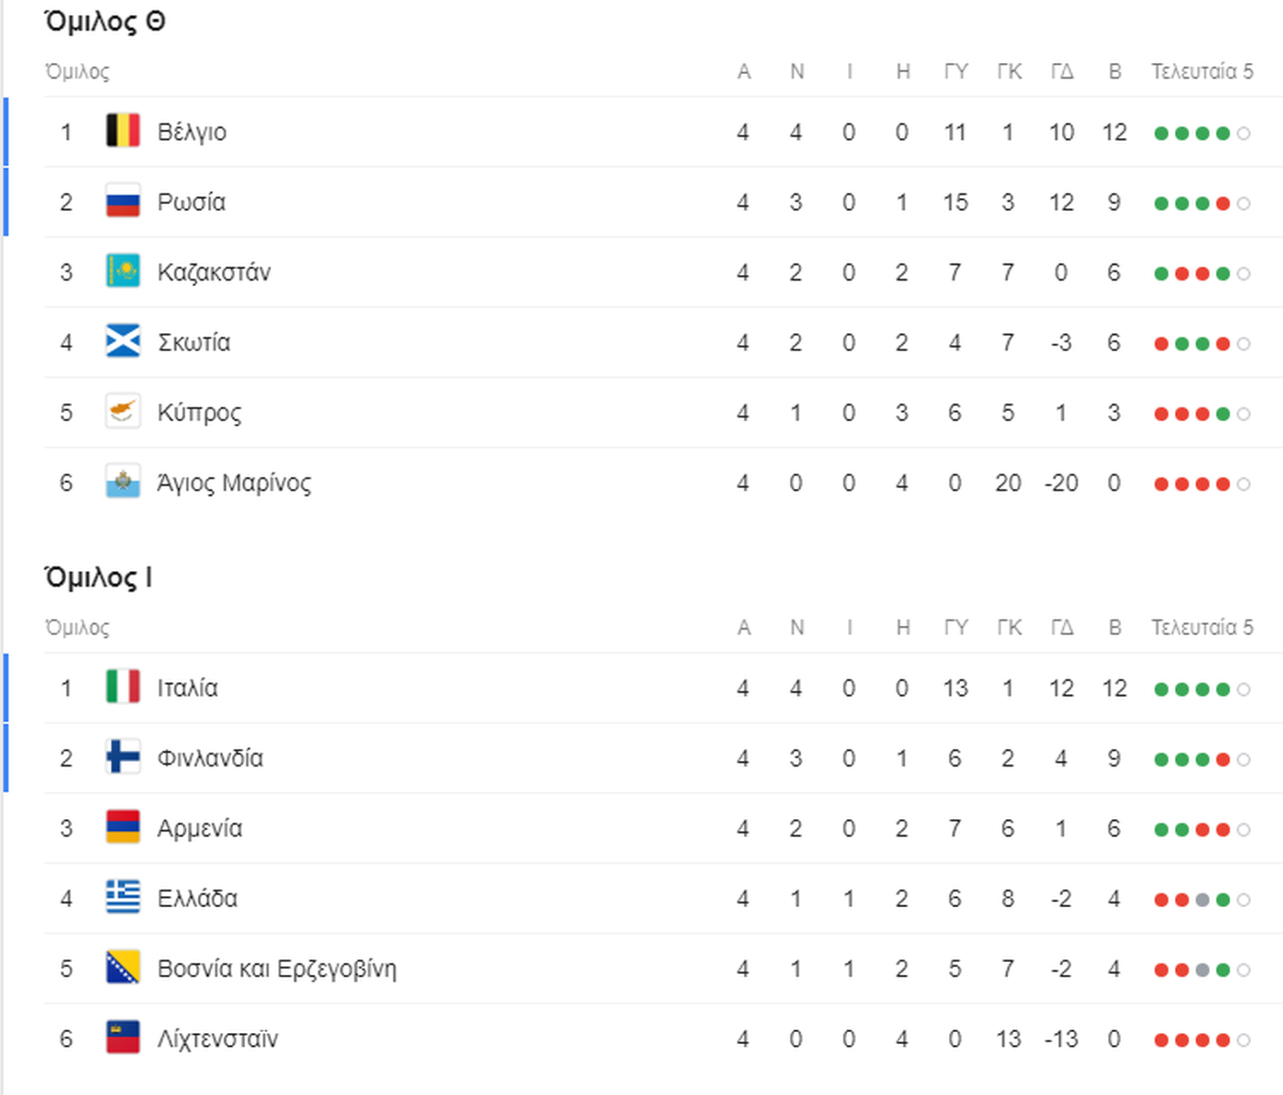Click the Greece flag icon
This screenshot has width=1283, height=1095.
click(x=123, y=897)
